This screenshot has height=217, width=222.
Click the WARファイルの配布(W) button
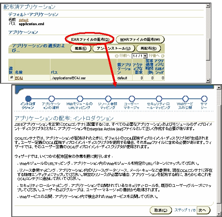pyautogui.click(x=140, y=39)
